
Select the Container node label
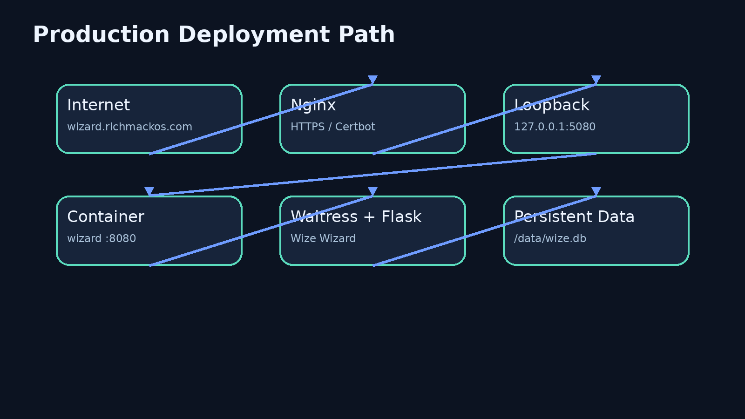click(x=106, y=217)
